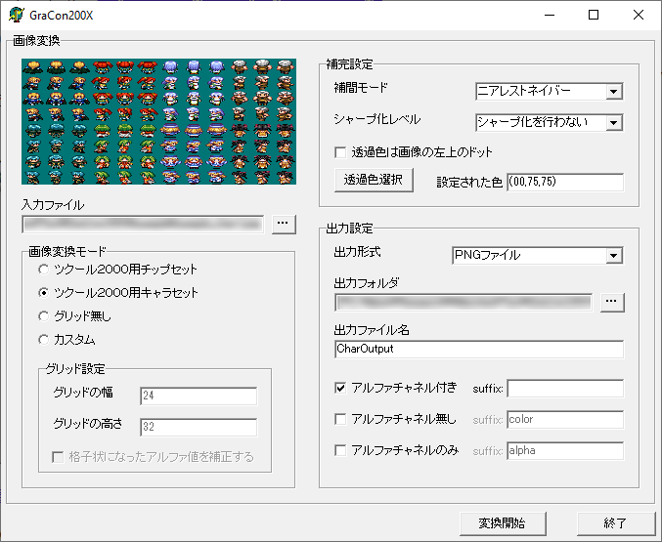The width and height of the screenshot is (662, 542).
Task: Click the 終了 button to exit
Action: (615, 522)
